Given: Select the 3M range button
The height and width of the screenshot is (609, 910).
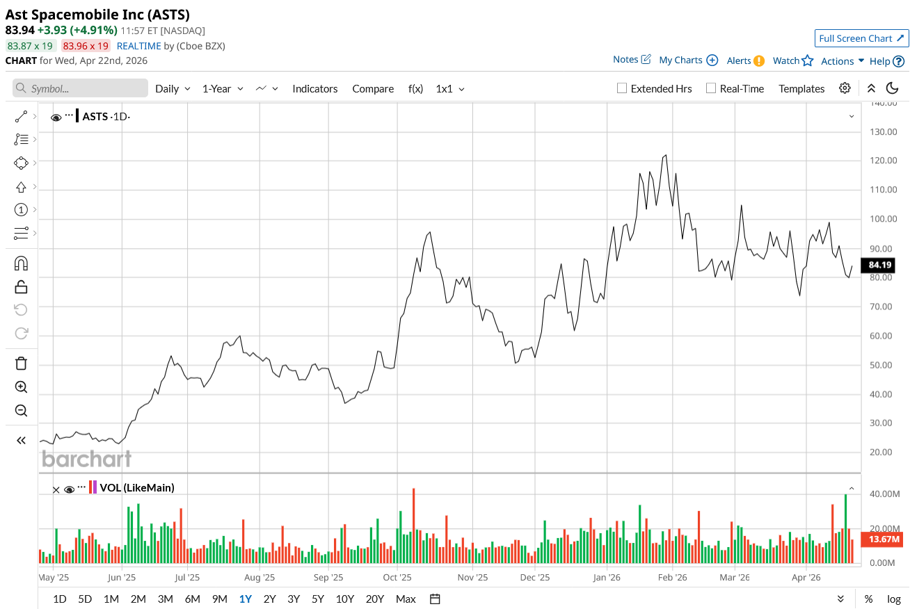Looking at the screenshot, I should pos(165,599).
